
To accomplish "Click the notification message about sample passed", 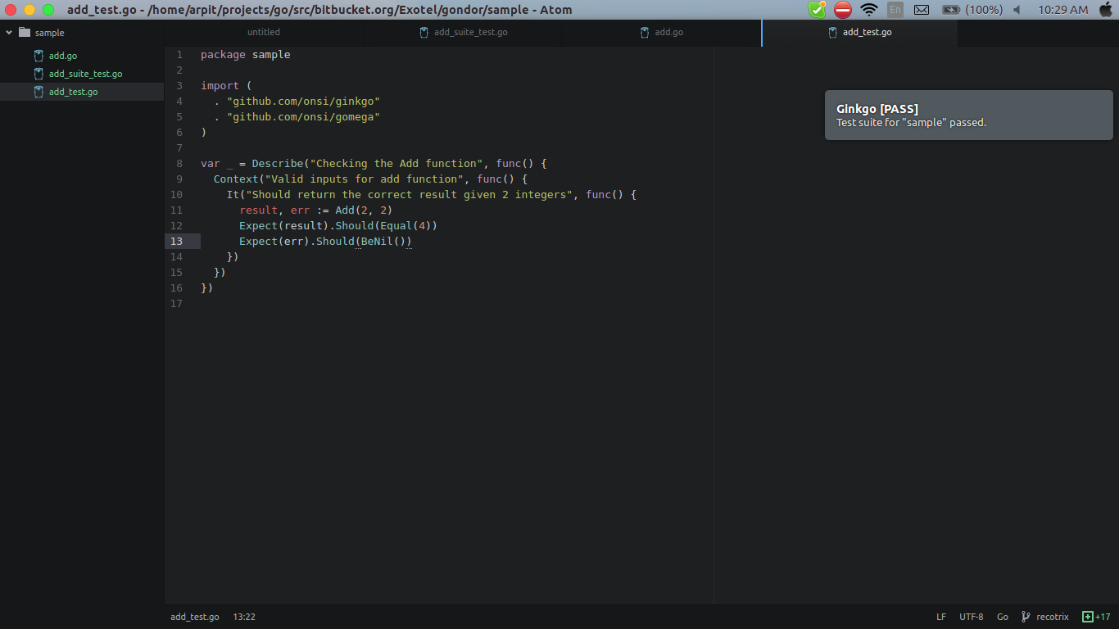I will point(911,123).
